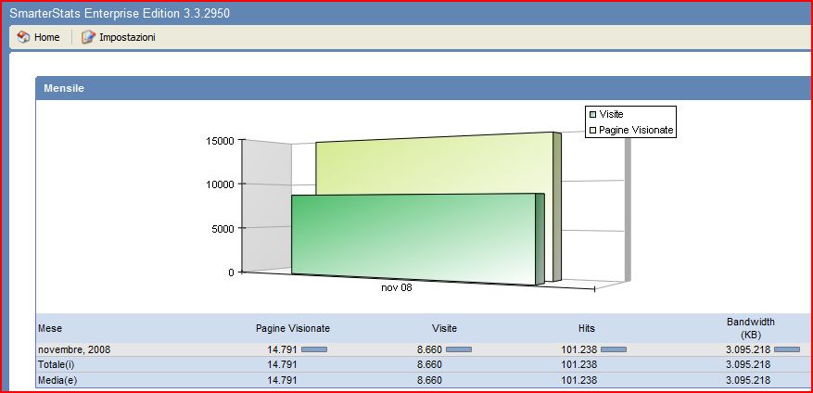Click 101.238 in Totale(i) row

click(578, 364)
